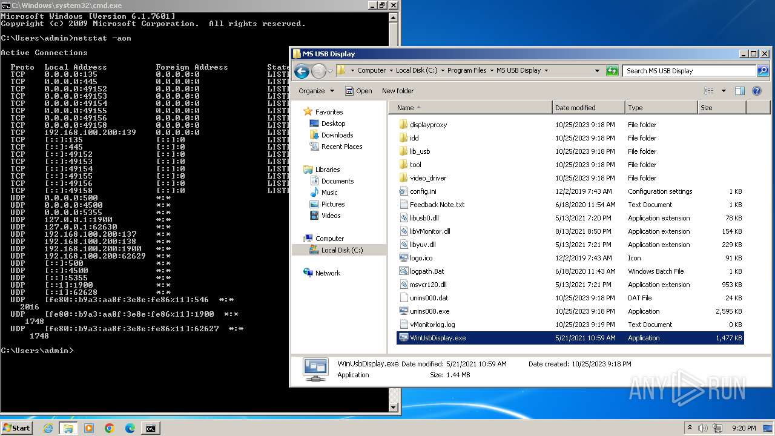Select the logo.ico file icon
This screenshot has height=436, width=775.
click(404, 258)
